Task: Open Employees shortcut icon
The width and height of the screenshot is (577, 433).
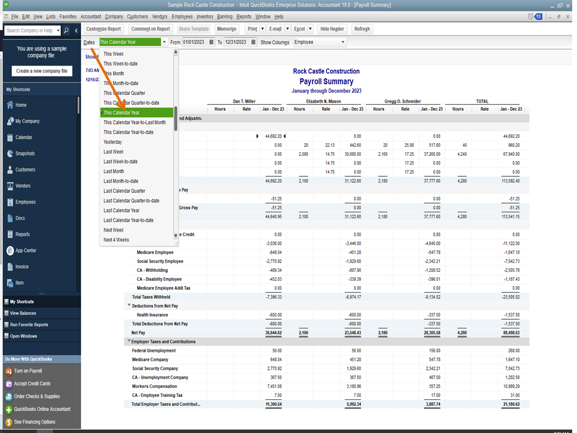Action: (10, 202)
